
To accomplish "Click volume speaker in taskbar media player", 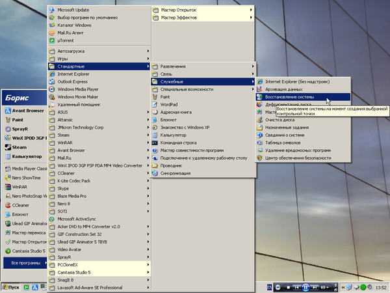I will 323,287.
